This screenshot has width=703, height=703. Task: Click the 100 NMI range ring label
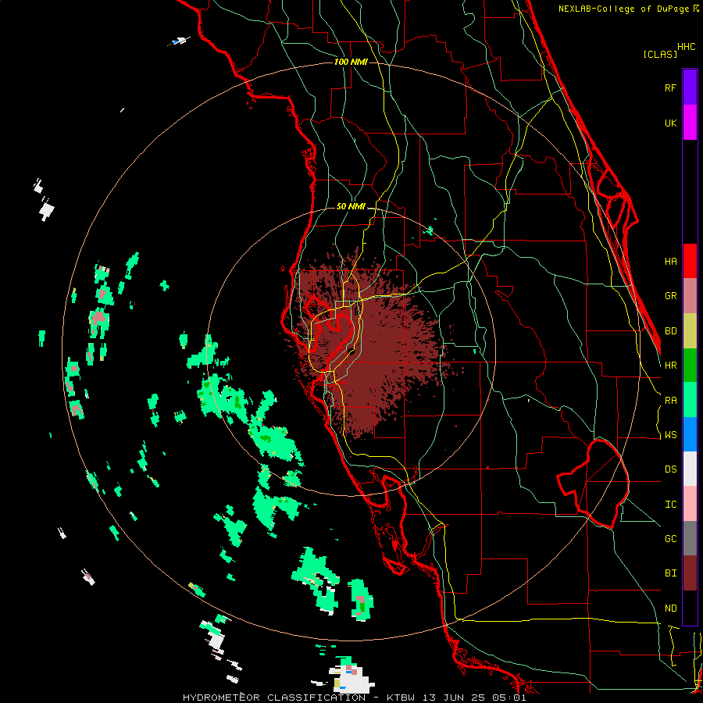(351, 62)
